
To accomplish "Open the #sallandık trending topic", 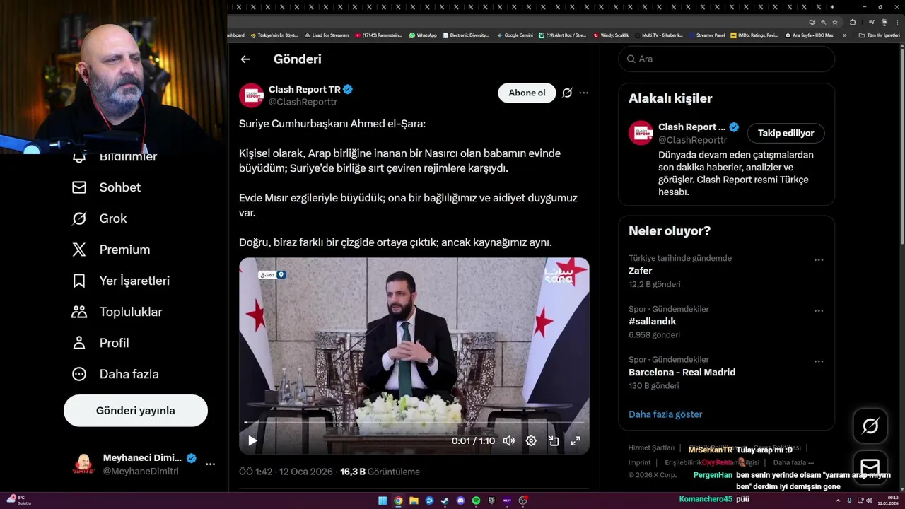I will [x=652, y=322].
